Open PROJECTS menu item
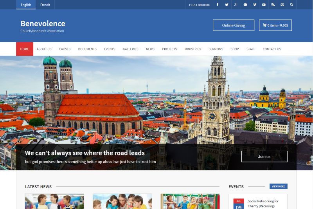Screen dimensions: 313x209 click(x=169, y=49)
